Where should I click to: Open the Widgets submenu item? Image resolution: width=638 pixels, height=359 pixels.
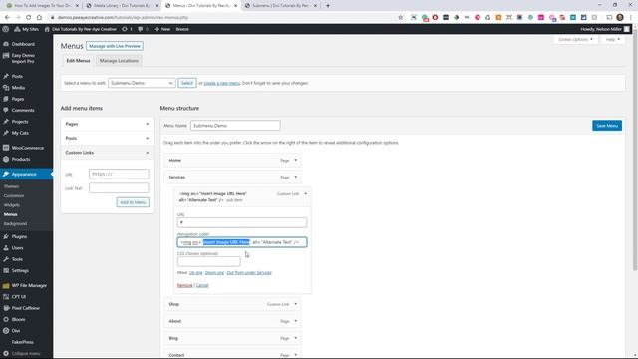pos(12,205)
